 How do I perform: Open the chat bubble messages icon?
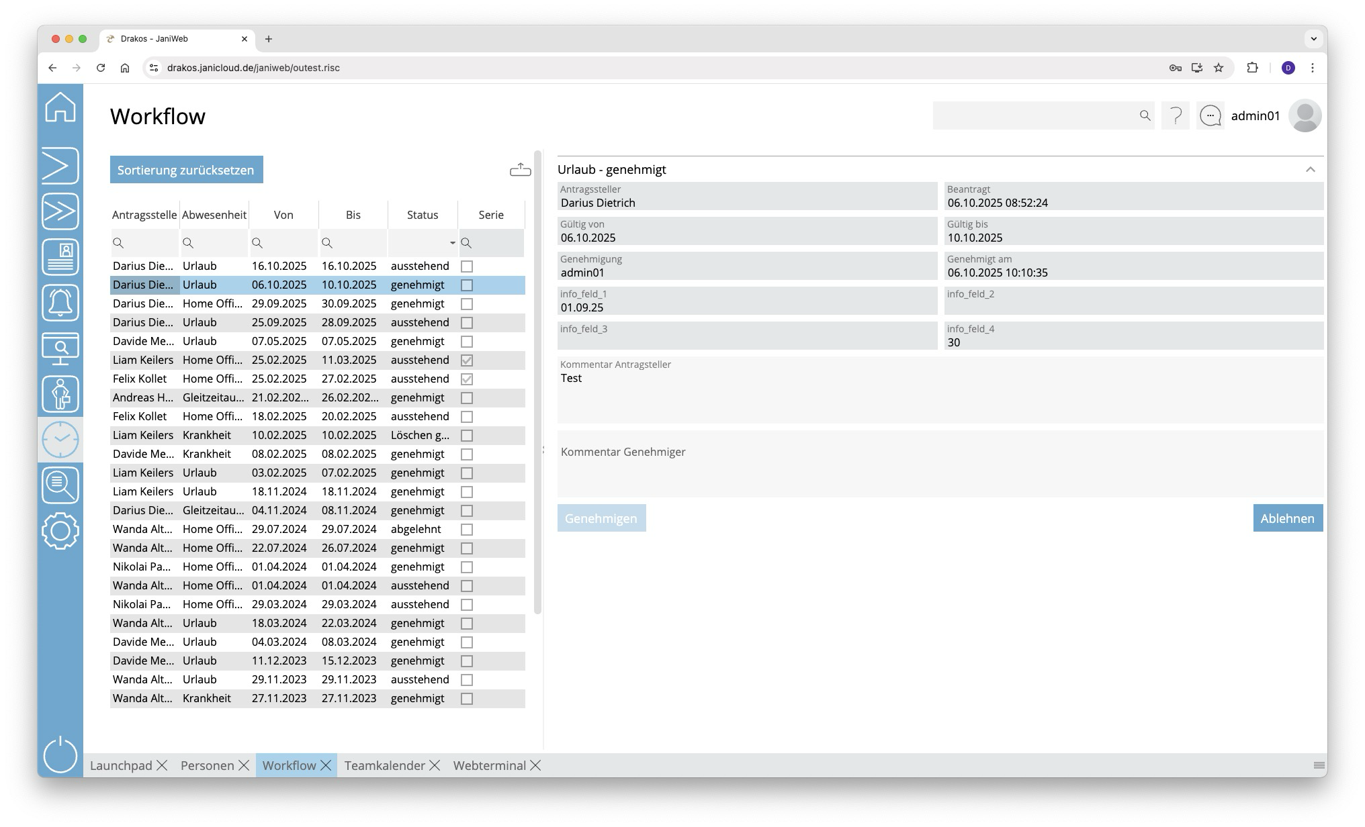[1210, 116]
